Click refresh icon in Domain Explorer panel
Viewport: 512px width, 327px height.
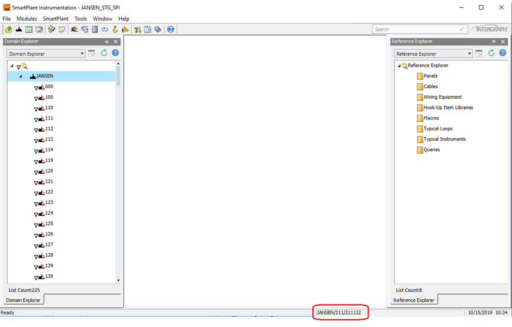tap(104, 53)
